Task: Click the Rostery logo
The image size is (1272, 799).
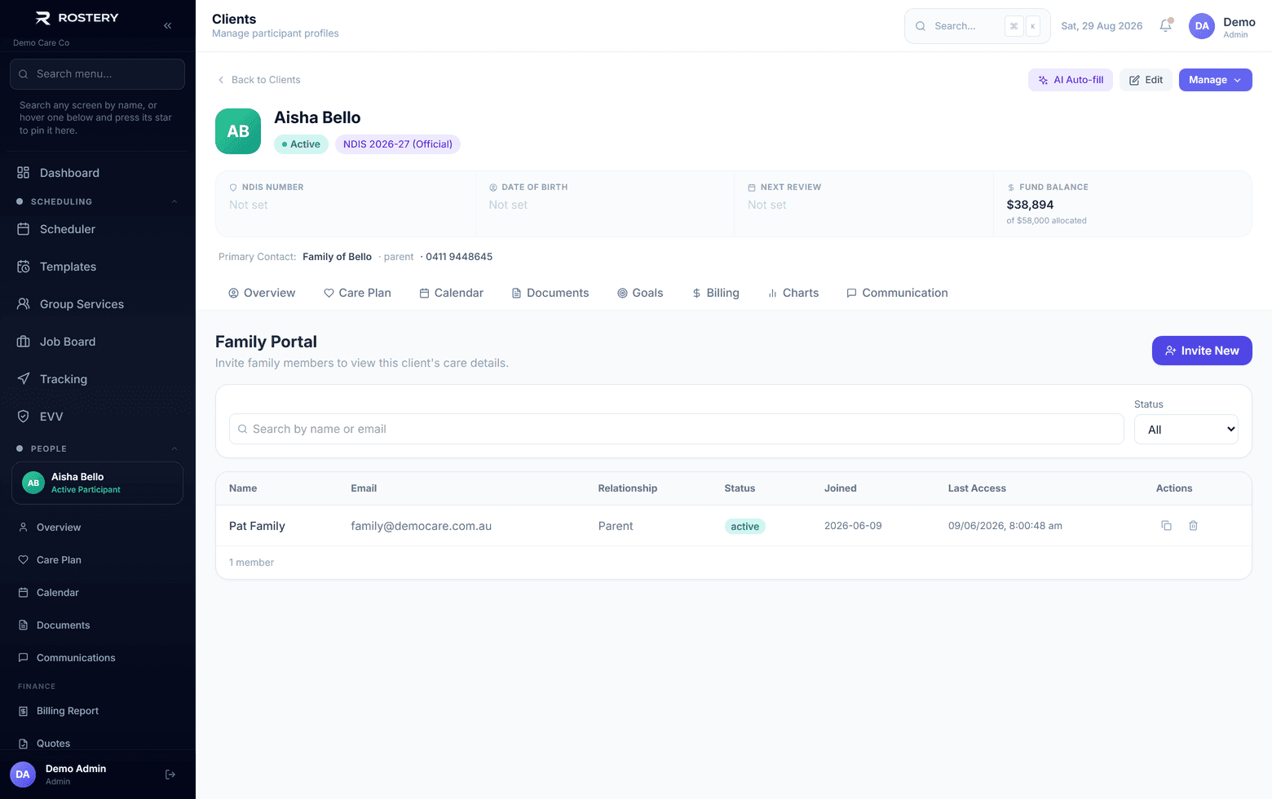Action: coord(77,18)
